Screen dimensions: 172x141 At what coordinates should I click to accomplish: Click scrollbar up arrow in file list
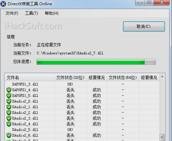tap(162, 77)
